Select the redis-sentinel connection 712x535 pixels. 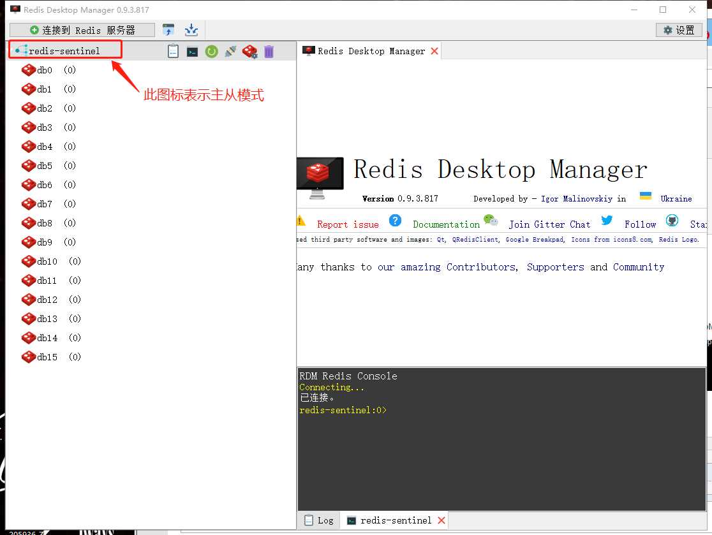click(64, 51)
